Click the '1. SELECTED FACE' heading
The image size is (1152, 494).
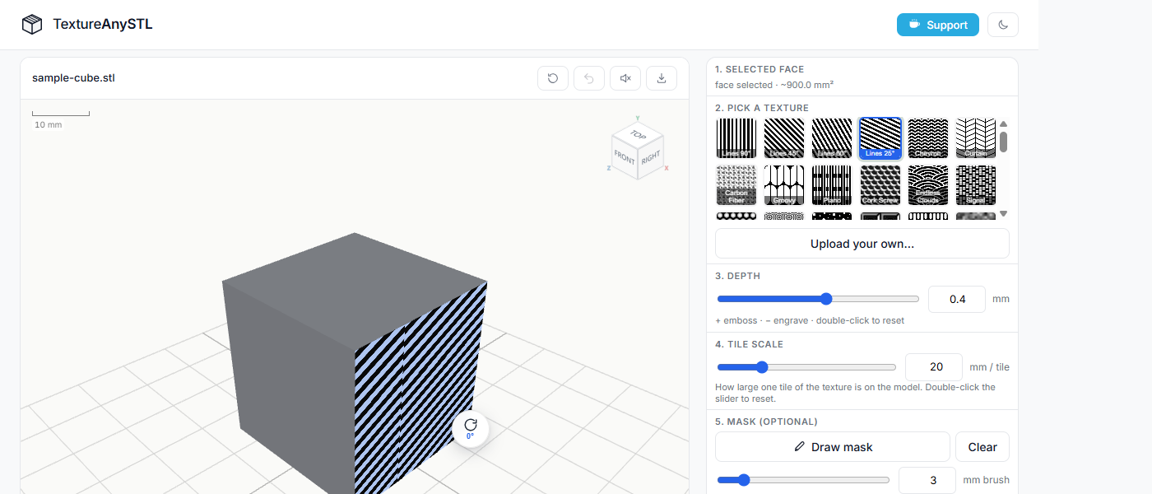[759, 69]
